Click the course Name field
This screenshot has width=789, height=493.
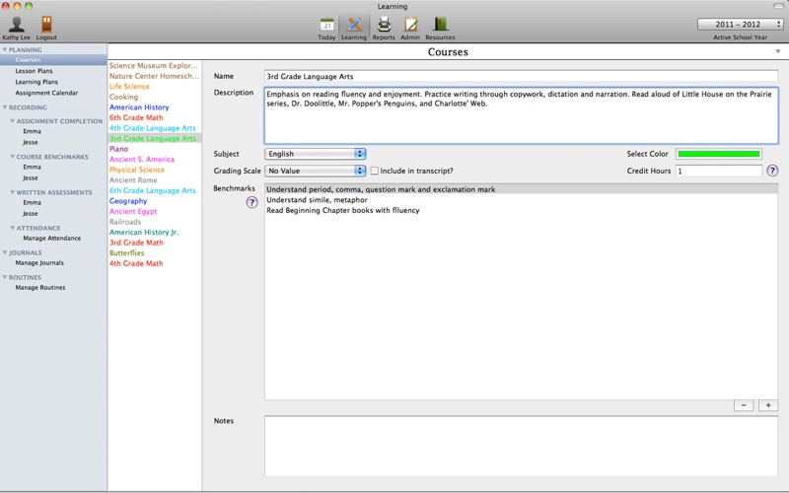(x=522, y=77)
